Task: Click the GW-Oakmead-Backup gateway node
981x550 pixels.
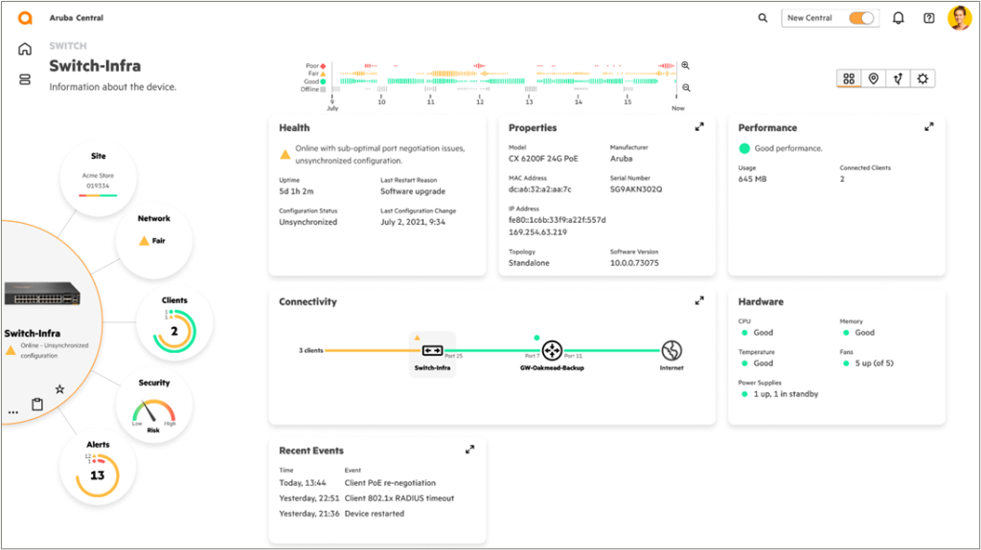Action: pyautogui.click(x=551, y=351)
